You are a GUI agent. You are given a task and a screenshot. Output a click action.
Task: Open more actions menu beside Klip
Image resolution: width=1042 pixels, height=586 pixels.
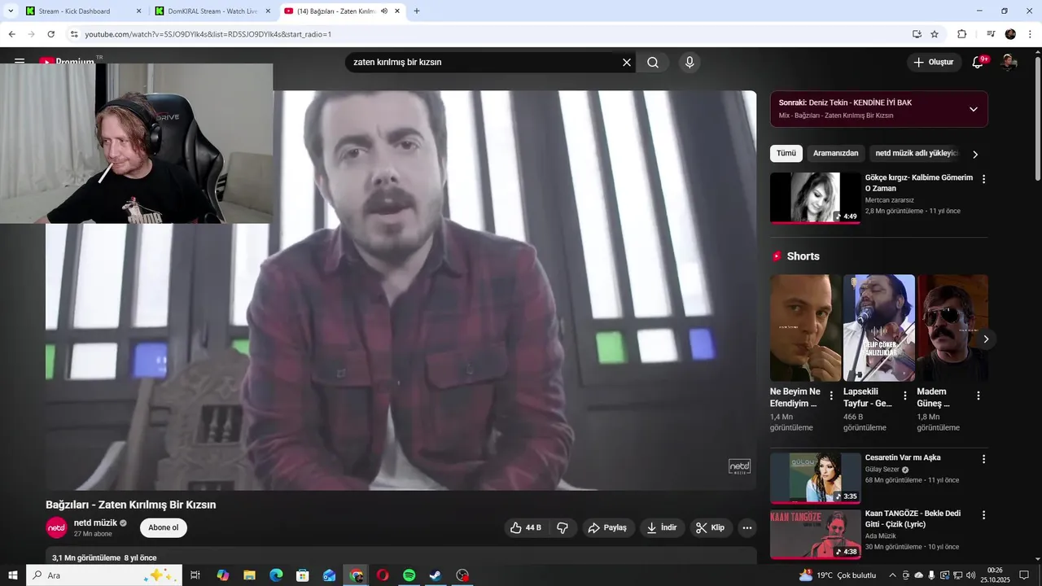[746, 527]
